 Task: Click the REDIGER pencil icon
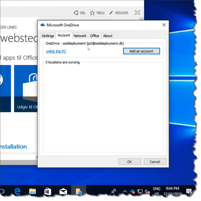[x=111, y=13]
